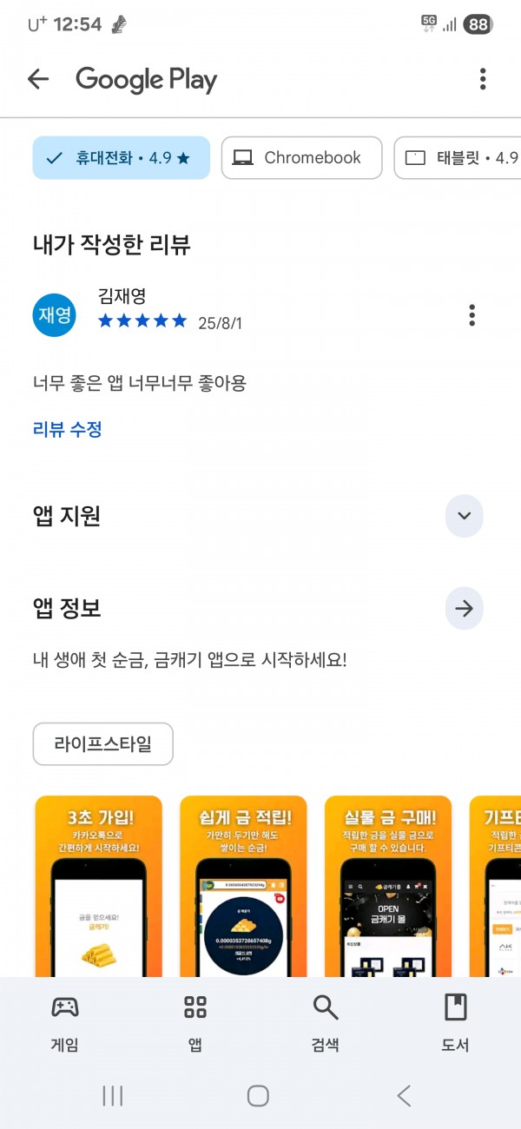521x1129 pixels.
Task: View the 실물 금 구매 screenshot
Action: click(x=388, y=886)
